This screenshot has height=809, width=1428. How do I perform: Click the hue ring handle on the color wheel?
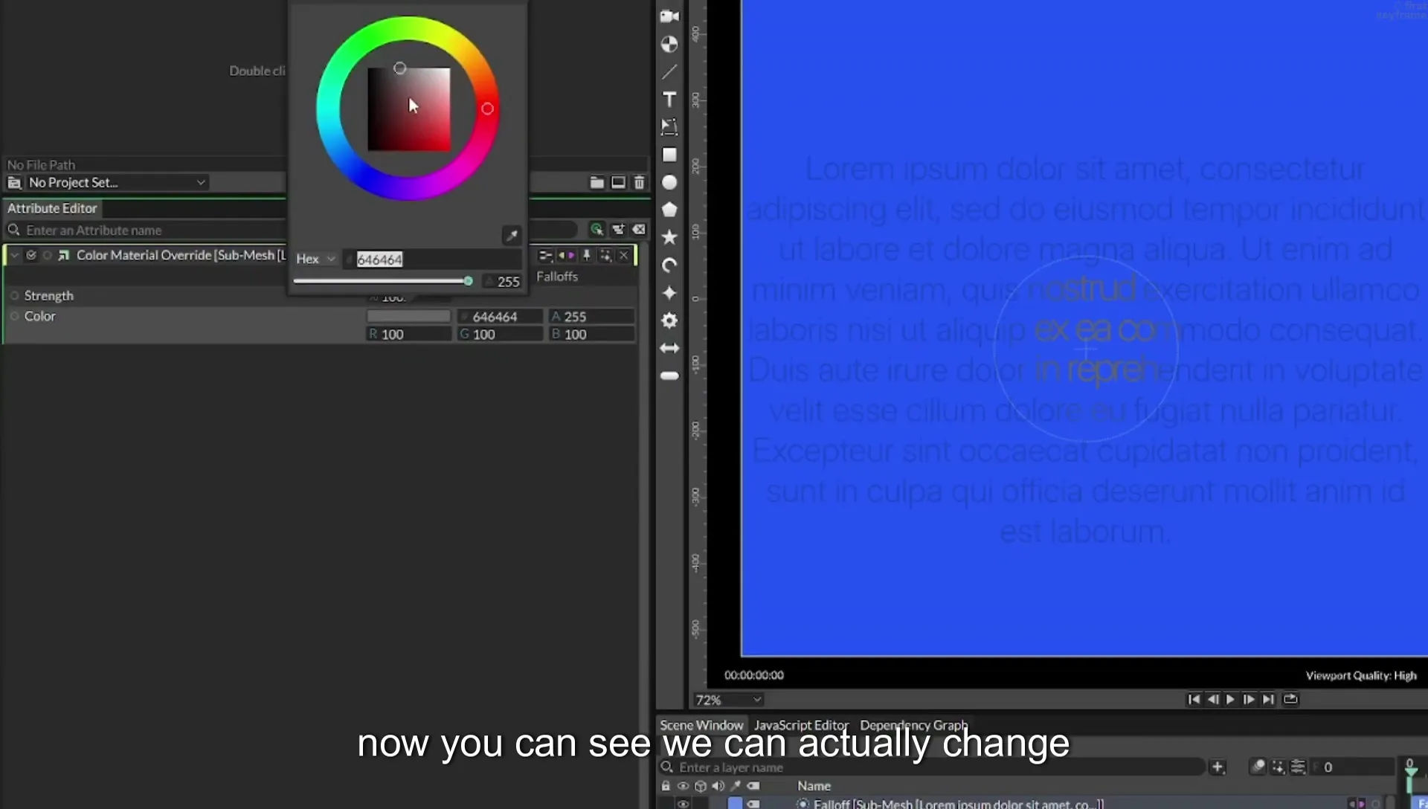pyautogui.click(x=487, y=109)
